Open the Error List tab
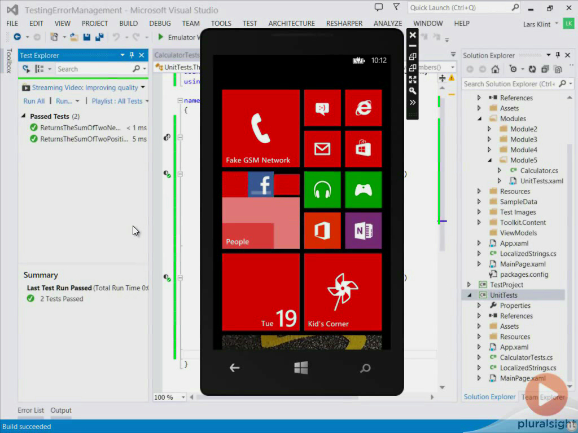This screenshot has height=433, width=578. click(x=30, y=410)
